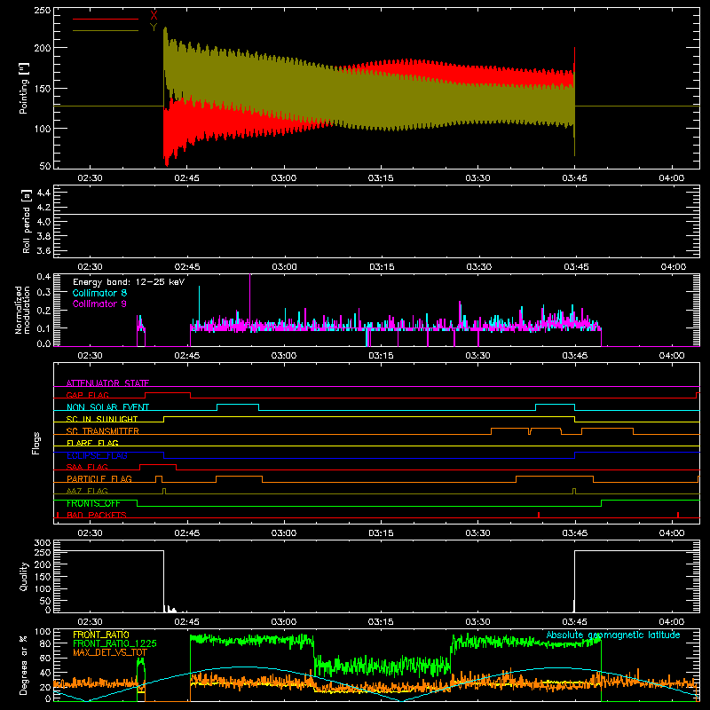Viewport: 710px width, 710px height.
Task: Click 02:45 time label under Pointing plot
Action: tap(187, 178)
